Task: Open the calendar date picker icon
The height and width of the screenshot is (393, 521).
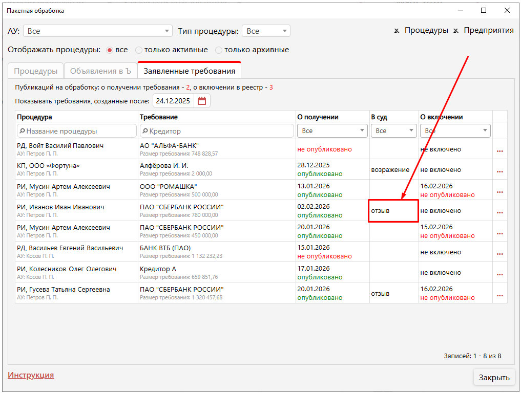Action: coord(202,101)
